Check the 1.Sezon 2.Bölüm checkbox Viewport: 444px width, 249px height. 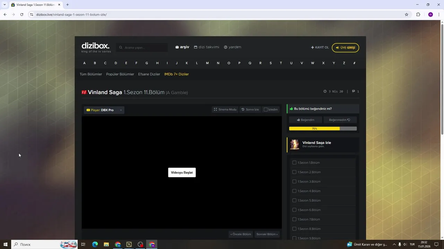[294, 172]
